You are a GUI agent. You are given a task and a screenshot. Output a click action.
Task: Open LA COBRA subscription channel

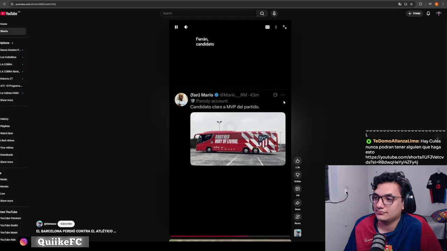[x=6, y=64]
